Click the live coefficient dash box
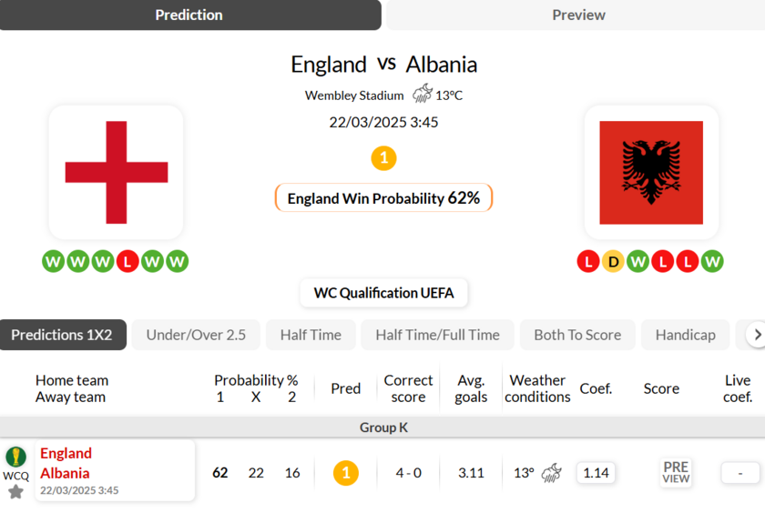This screenshot has height=523, width=765. pos(740,473)
